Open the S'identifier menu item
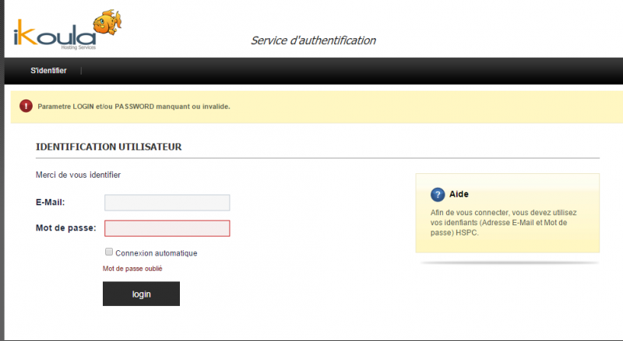Image resolution: width=623 pixels, height=341 pixels. (x=48, y=71)
